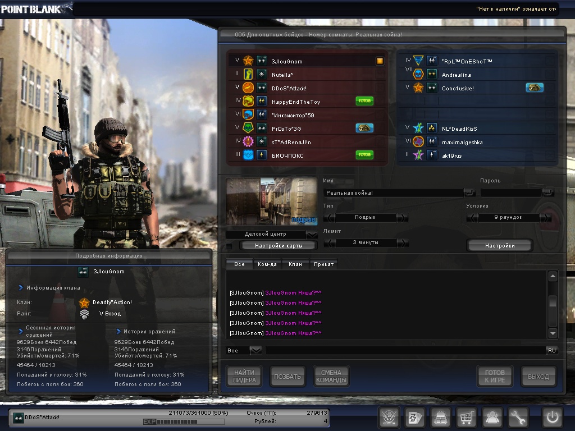The image size is (575, 431).
Task: Open the clan emblem icon in bottom toolbar
Action: pyautogui.click(x=389, y=418)
